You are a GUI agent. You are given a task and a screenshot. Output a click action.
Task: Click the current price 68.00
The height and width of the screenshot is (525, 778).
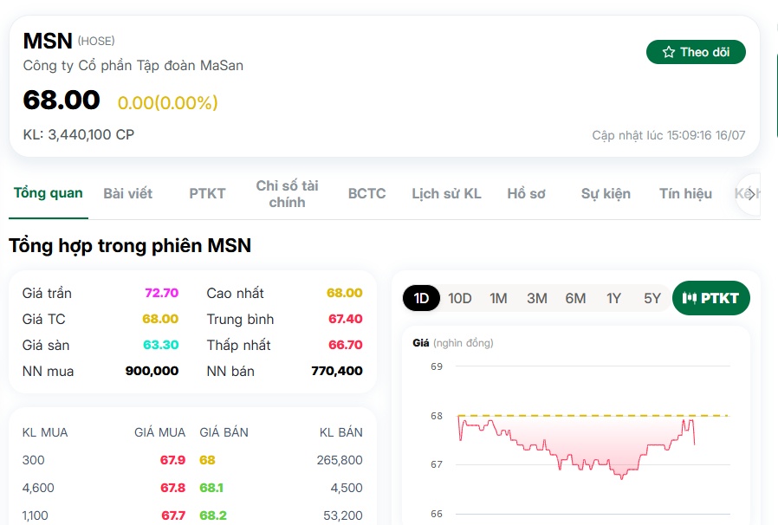pos(62,100)
